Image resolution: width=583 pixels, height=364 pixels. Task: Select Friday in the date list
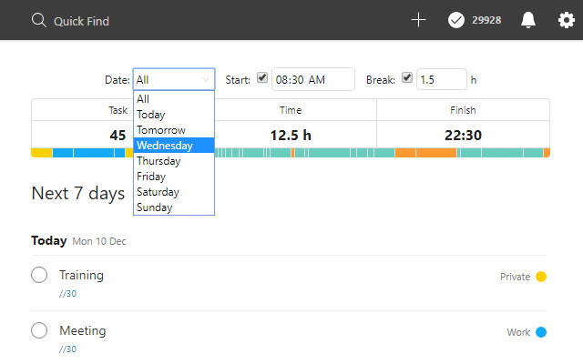174,177
